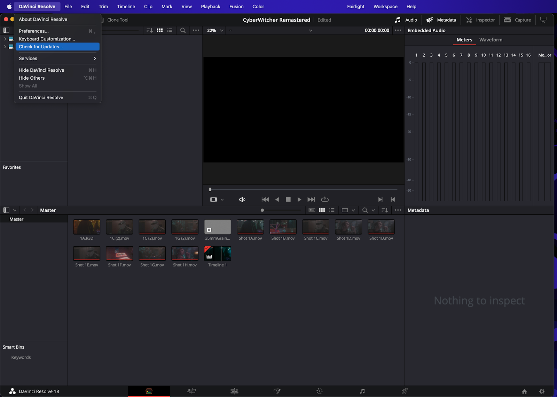Open media storage three-dot options menu
This screenshot has width=557, height=397.
click(196, 30)
